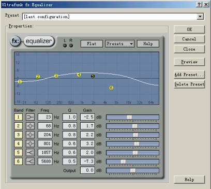The image size is (211, 189).
Task: Click the dialog Close button
Action: coord(189,49)
